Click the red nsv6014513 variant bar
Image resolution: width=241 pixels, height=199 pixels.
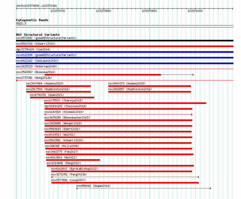119,137
